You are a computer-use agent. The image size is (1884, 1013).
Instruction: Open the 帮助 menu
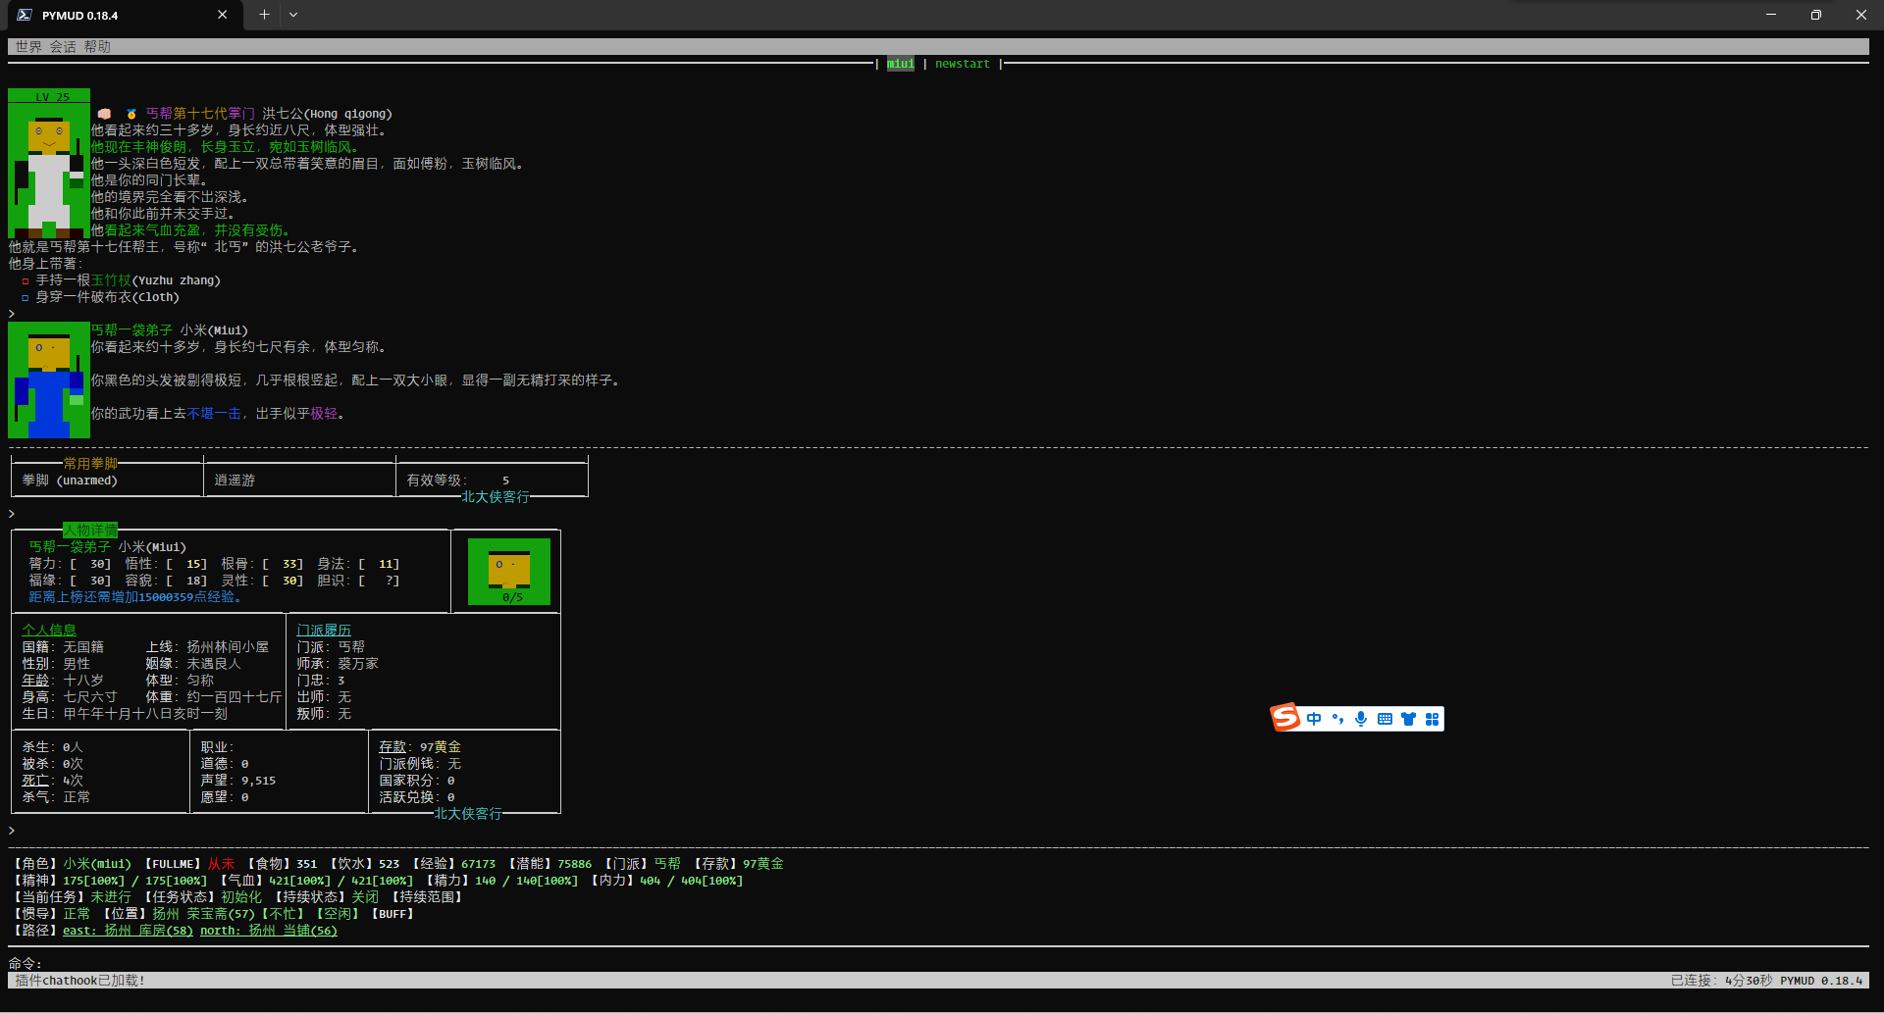pos(97,46)
